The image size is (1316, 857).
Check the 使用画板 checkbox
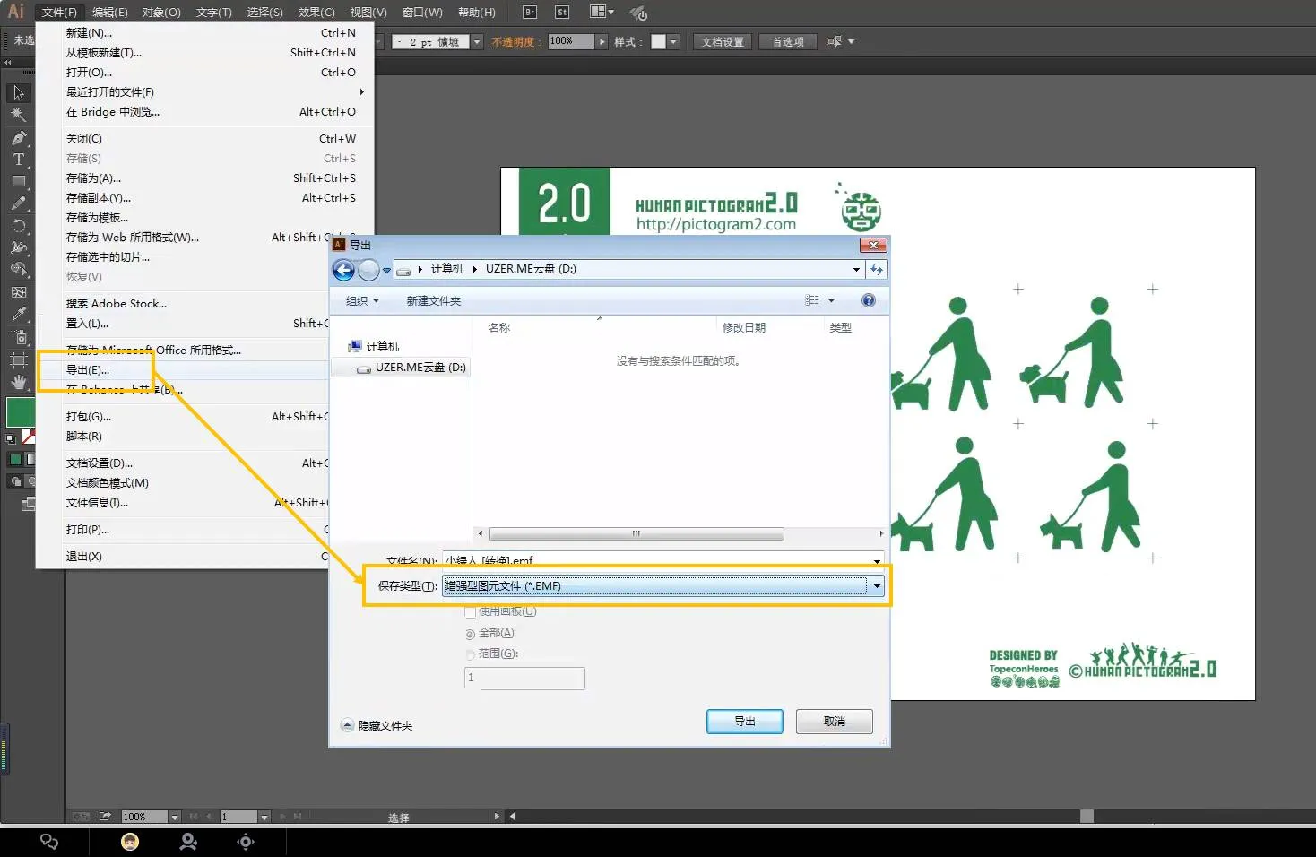click(x=470, y=611)
